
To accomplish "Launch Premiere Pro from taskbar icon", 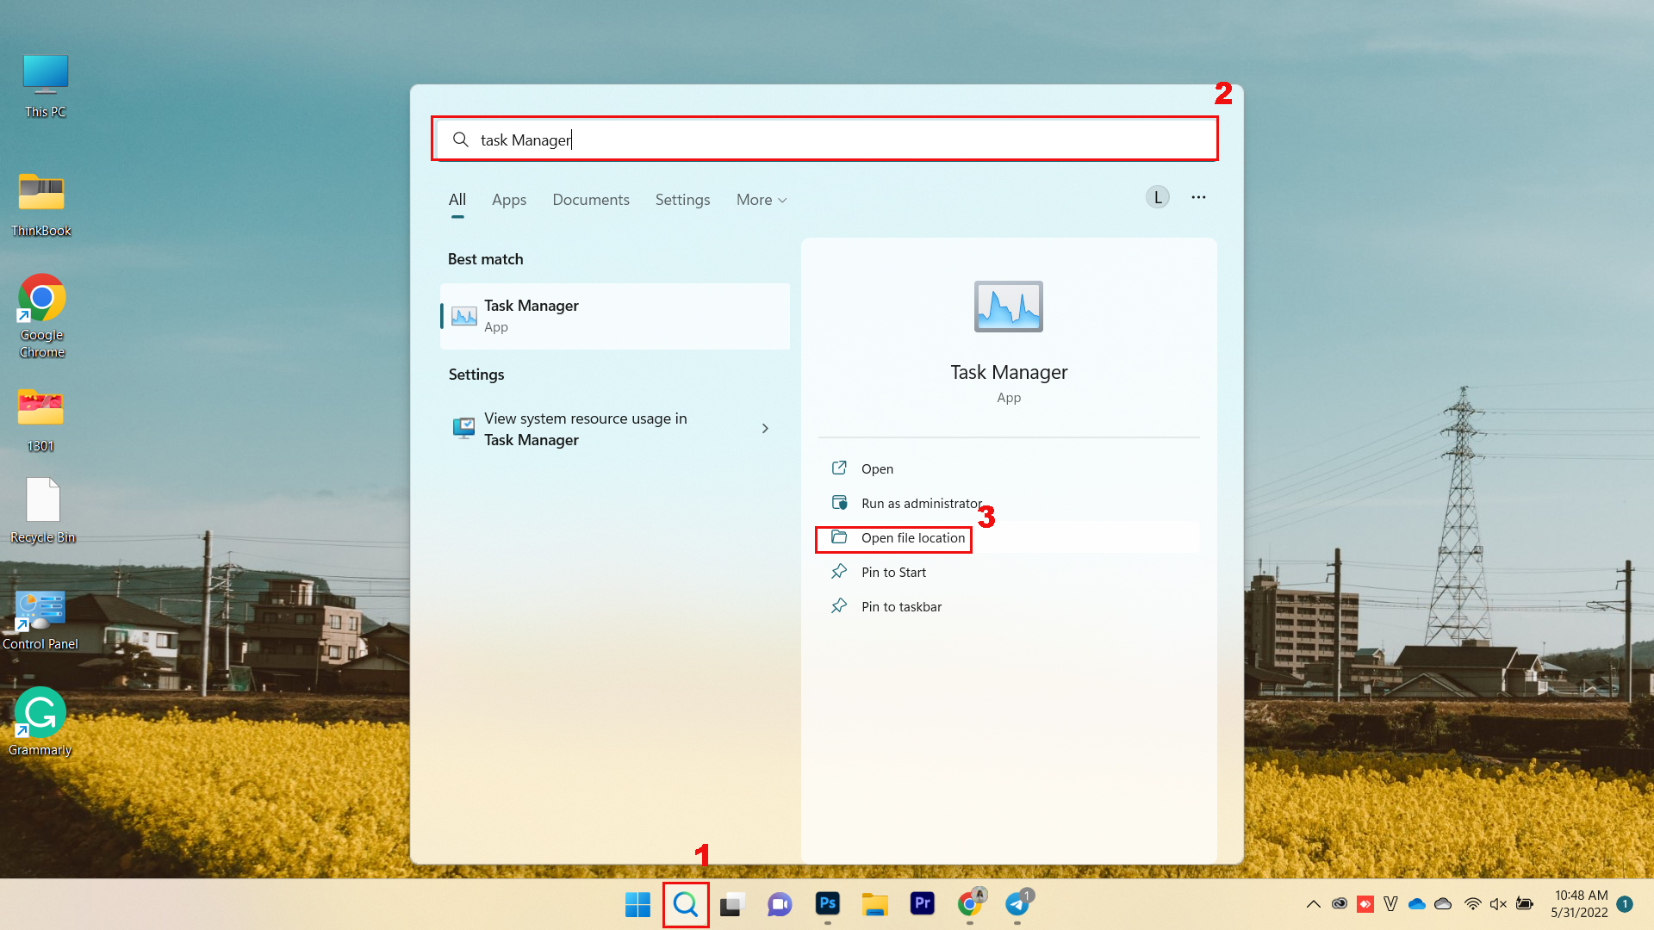I will click(923, 904).
